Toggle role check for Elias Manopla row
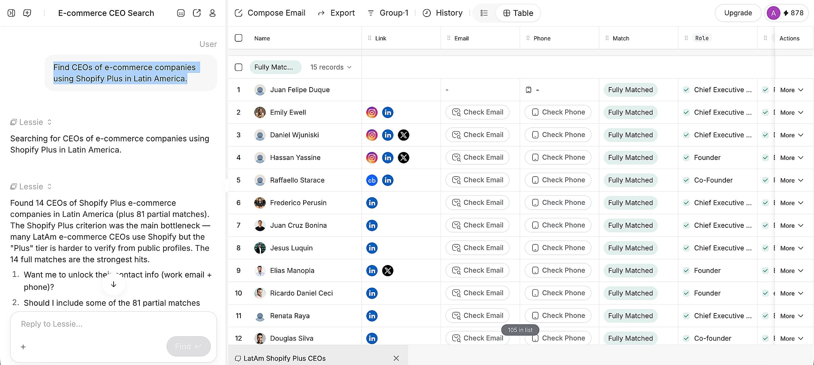 point(686,270)
